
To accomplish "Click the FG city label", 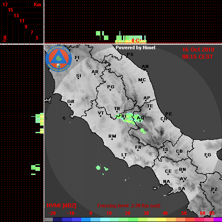I will click(x=208, y=155).
